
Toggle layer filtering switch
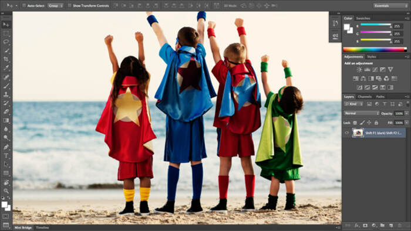click(407, 104)
